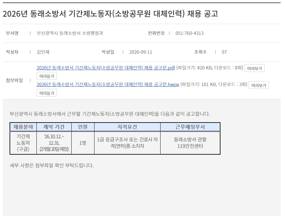
Task: Click the pdf file size text 420 KB
Action: click(x=204, y=68)
